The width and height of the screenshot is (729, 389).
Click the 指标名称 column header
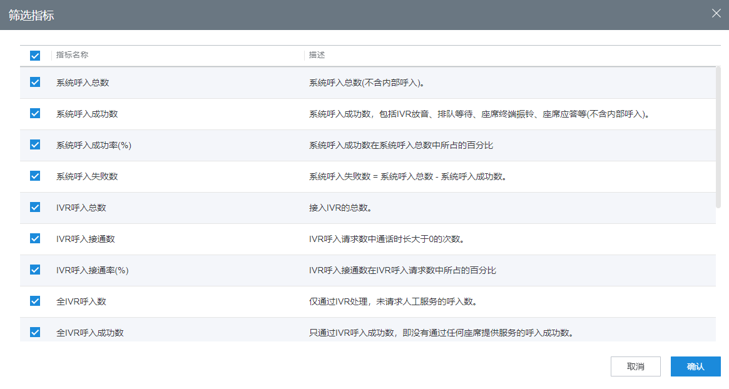pos(72,55)
